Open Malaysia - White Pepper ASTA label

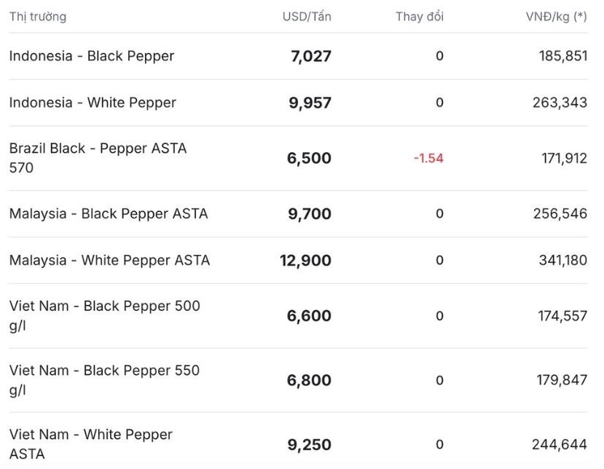(109, 260)
